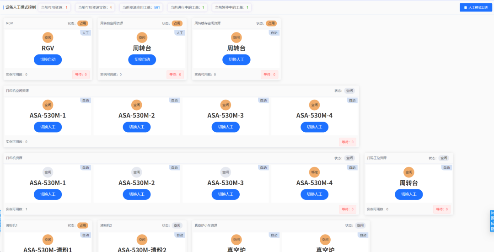Click the 占用 status pill on RGV card
The width and height of the screenshot is (494, 252).
[83, 23]
